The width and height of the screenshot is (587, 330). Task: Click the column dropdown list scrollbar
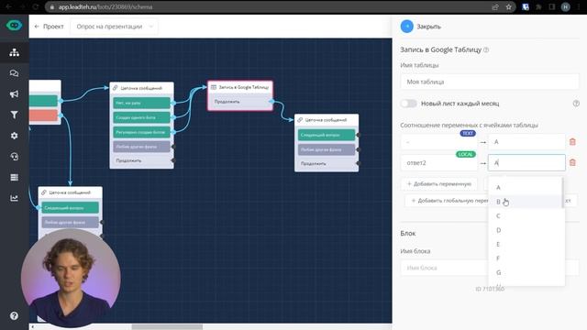(562, 192)
